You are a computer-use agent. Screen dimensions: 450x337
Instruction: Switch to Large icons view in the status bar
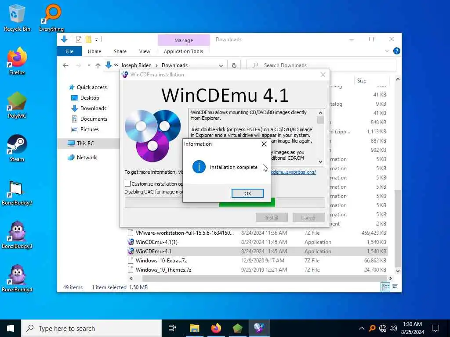pyautogui.click(x=395, y=287)
